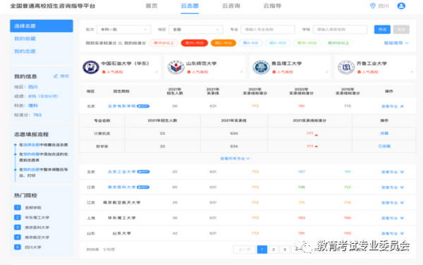Go to the 首页 tab
The width and height of the screenshot is (423, 265).
[x=152, y=6]
